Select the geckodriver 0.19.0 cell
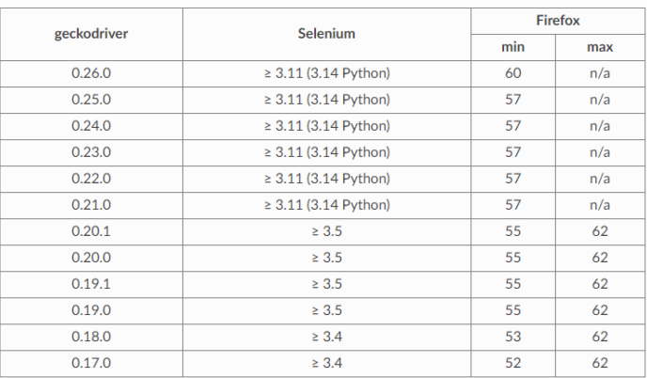This screenshot has width=647, height=378. [x=90, y=309]
